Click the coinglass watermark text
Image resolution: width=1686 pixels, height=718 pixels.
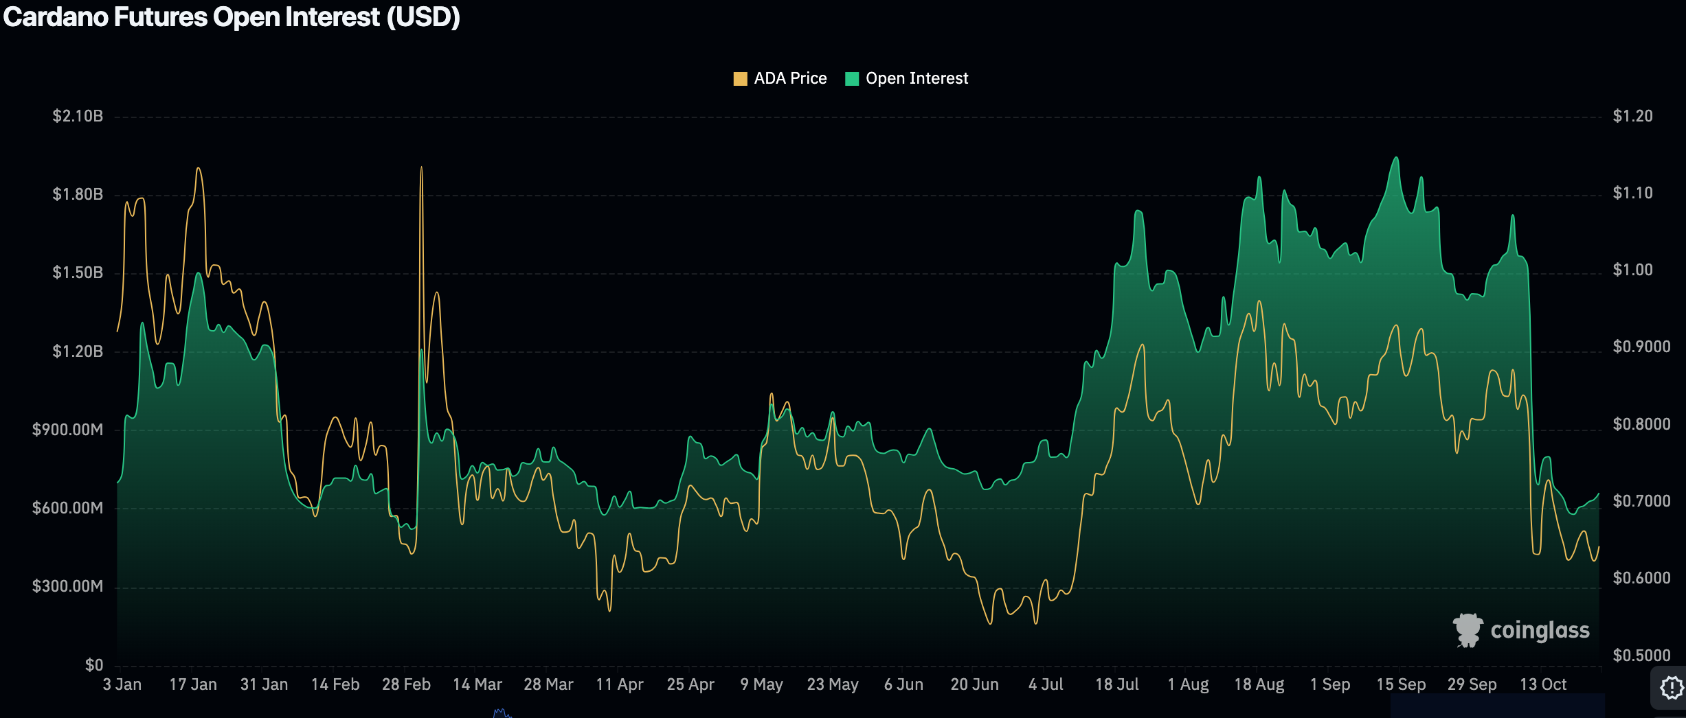(1540, 630)
